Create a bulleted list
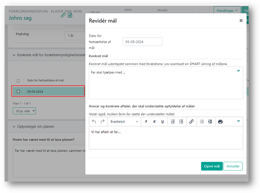The width and height of the screenshot is (260, 193). coord(181,121)
